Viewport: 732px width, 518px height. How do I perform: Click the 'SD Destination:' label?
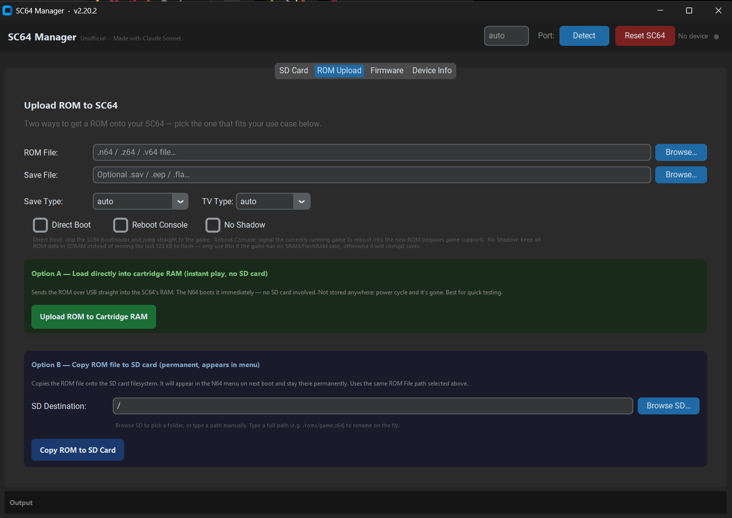[59, 406]
